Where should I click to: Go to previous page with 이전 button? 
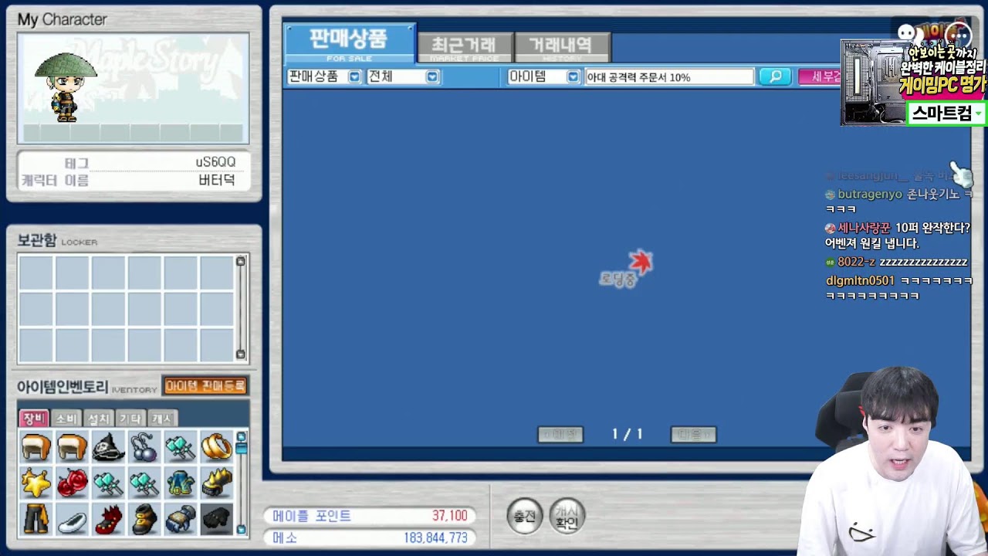(560, 435)
